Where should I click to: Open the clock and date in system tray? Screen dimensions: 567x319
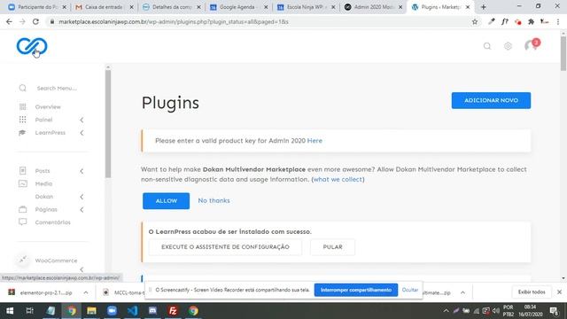531,311
